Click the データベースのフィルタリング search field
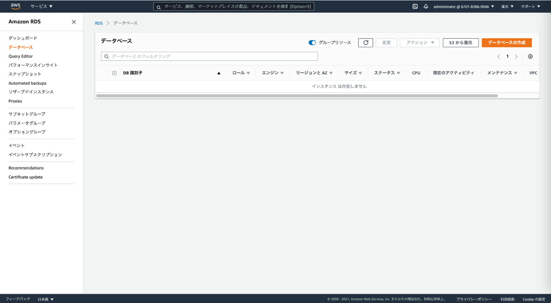The height and width of the screenshot is (303, 551). tap(210, 56)
